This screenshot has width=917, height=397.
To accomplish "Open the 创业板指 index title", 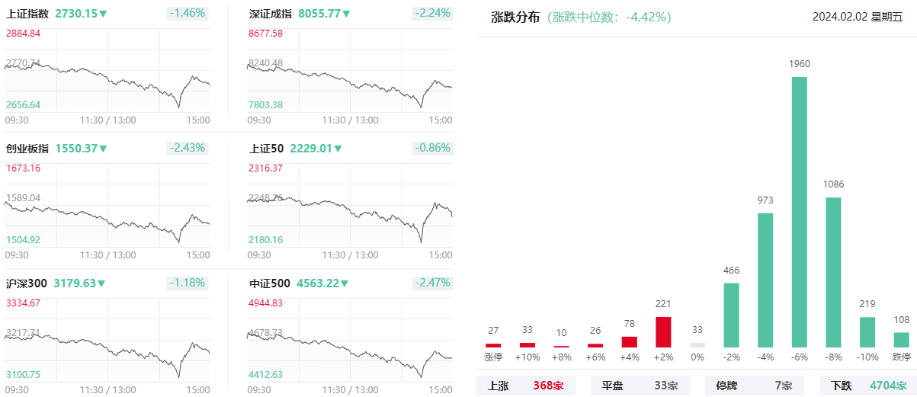I will click(x=27, y=149).
